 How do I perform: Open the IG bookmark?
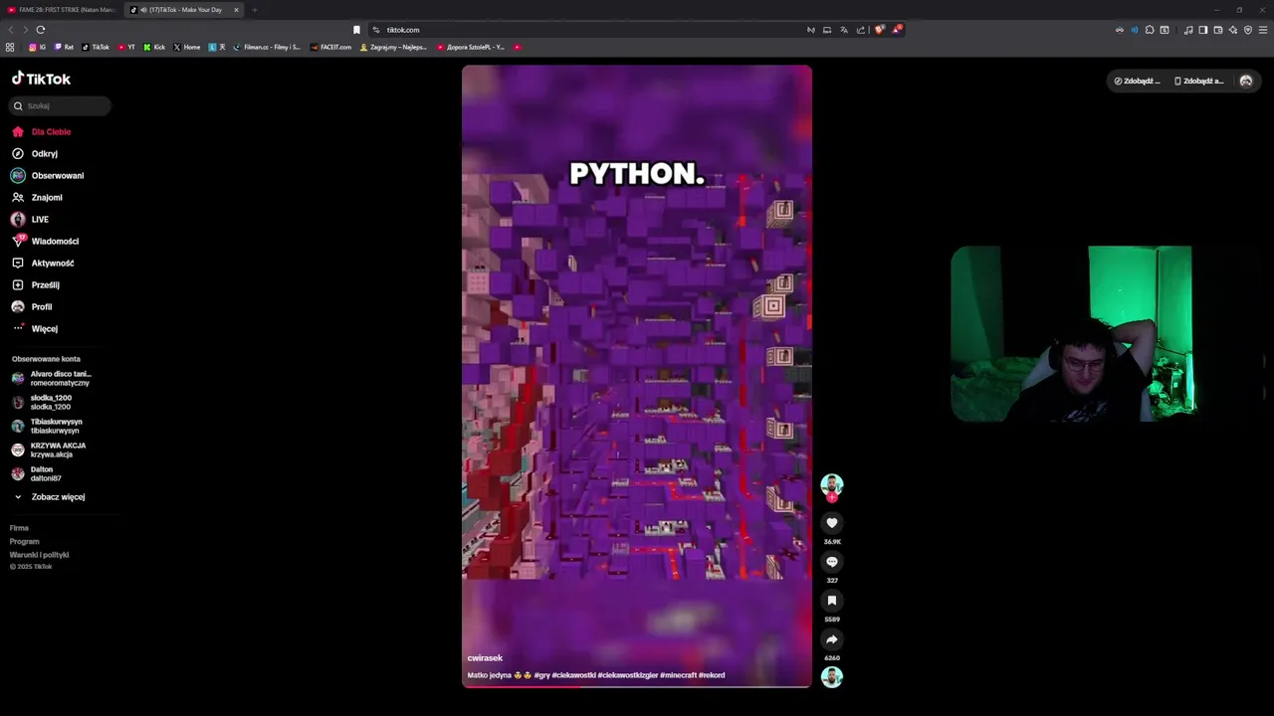(38, 47)
